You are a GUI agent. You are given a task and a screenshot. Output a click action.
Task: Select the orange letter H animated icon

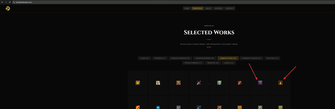179,83
